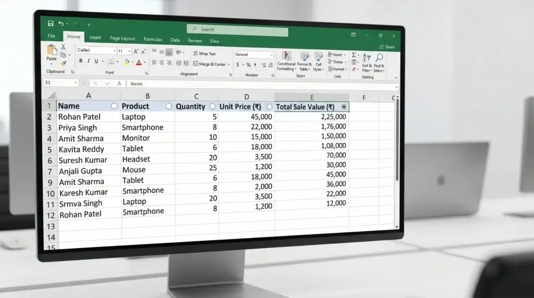Center text horizontally in Alignment group
Screen dimensions: 534x298
click(162, 63)
